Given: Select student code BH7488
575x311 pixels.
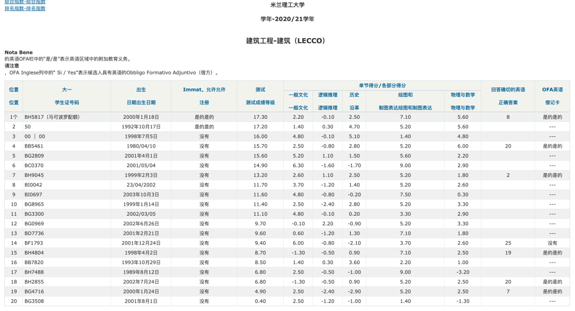Looking at the screenshot, I should 34,272.
